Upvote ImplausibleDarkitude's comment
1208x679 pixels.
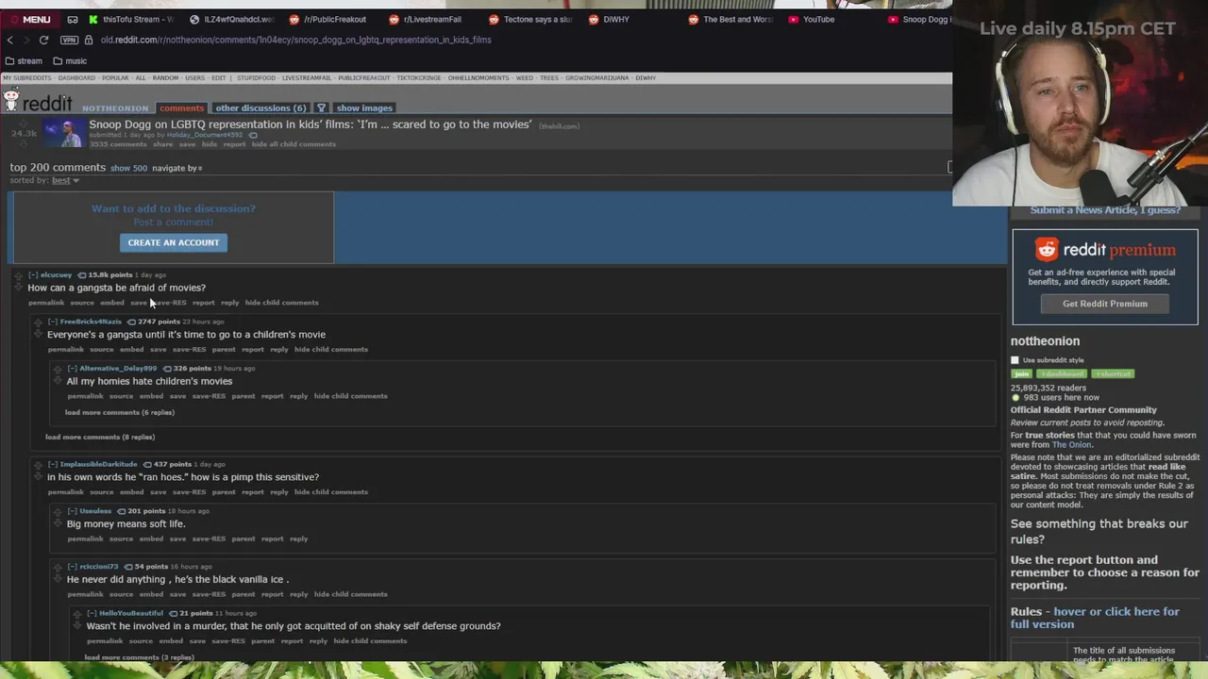(x=38, y=465)
